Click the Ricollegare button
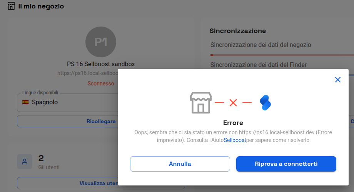Screen dimensions: 354x192 67,121
